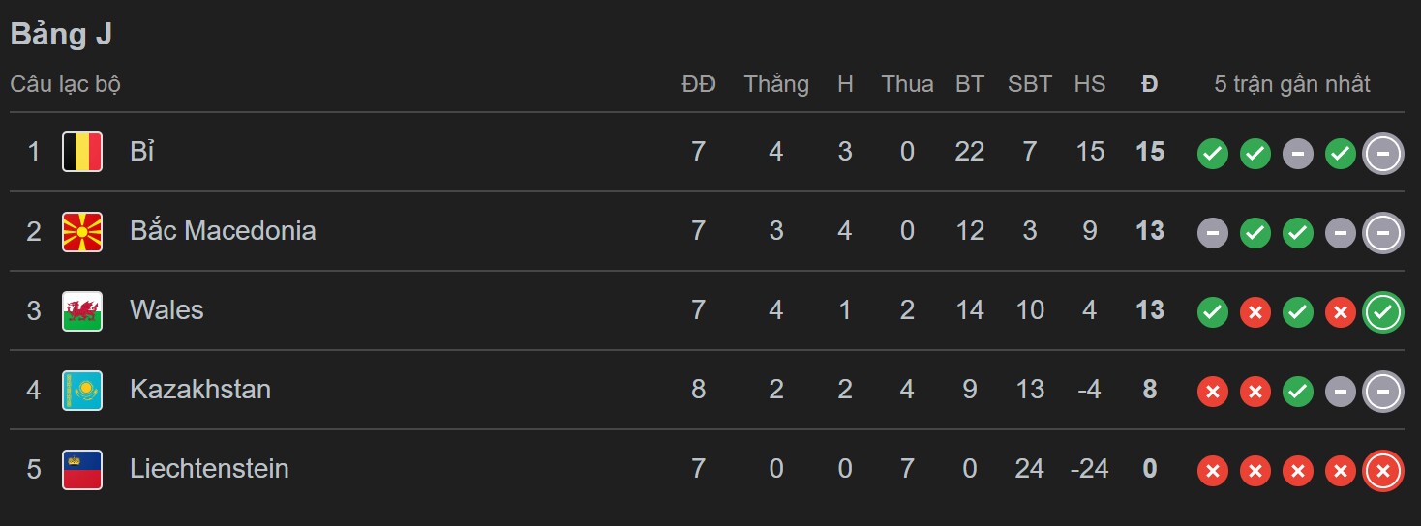Select the Liechtenstein team name

pos(209,469)
